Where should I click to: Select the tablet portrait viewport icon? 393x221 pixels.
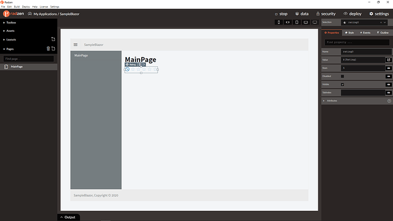pyautogui.click(x=297, y=22)
